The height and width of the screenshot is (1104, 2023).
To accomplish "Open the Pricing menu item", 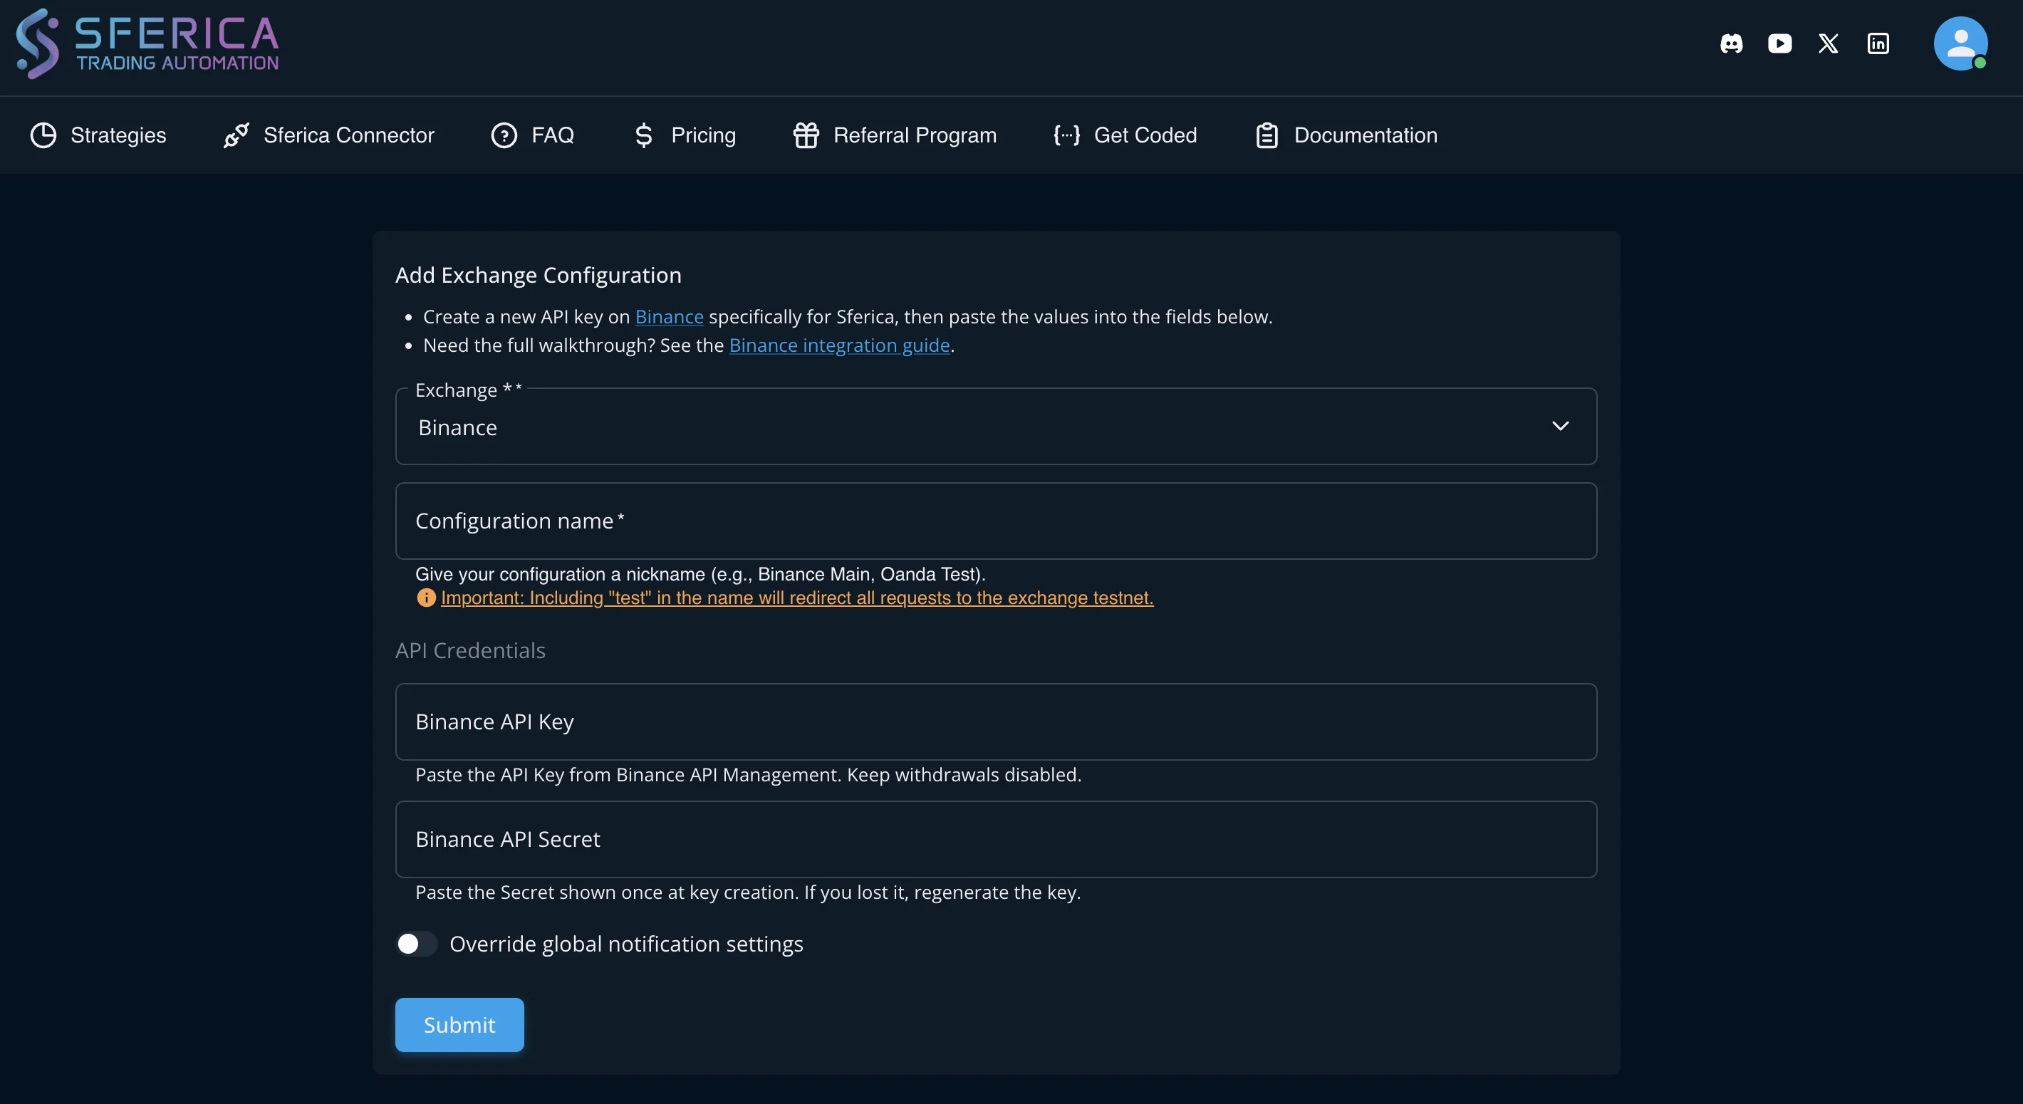I will 684,135.
